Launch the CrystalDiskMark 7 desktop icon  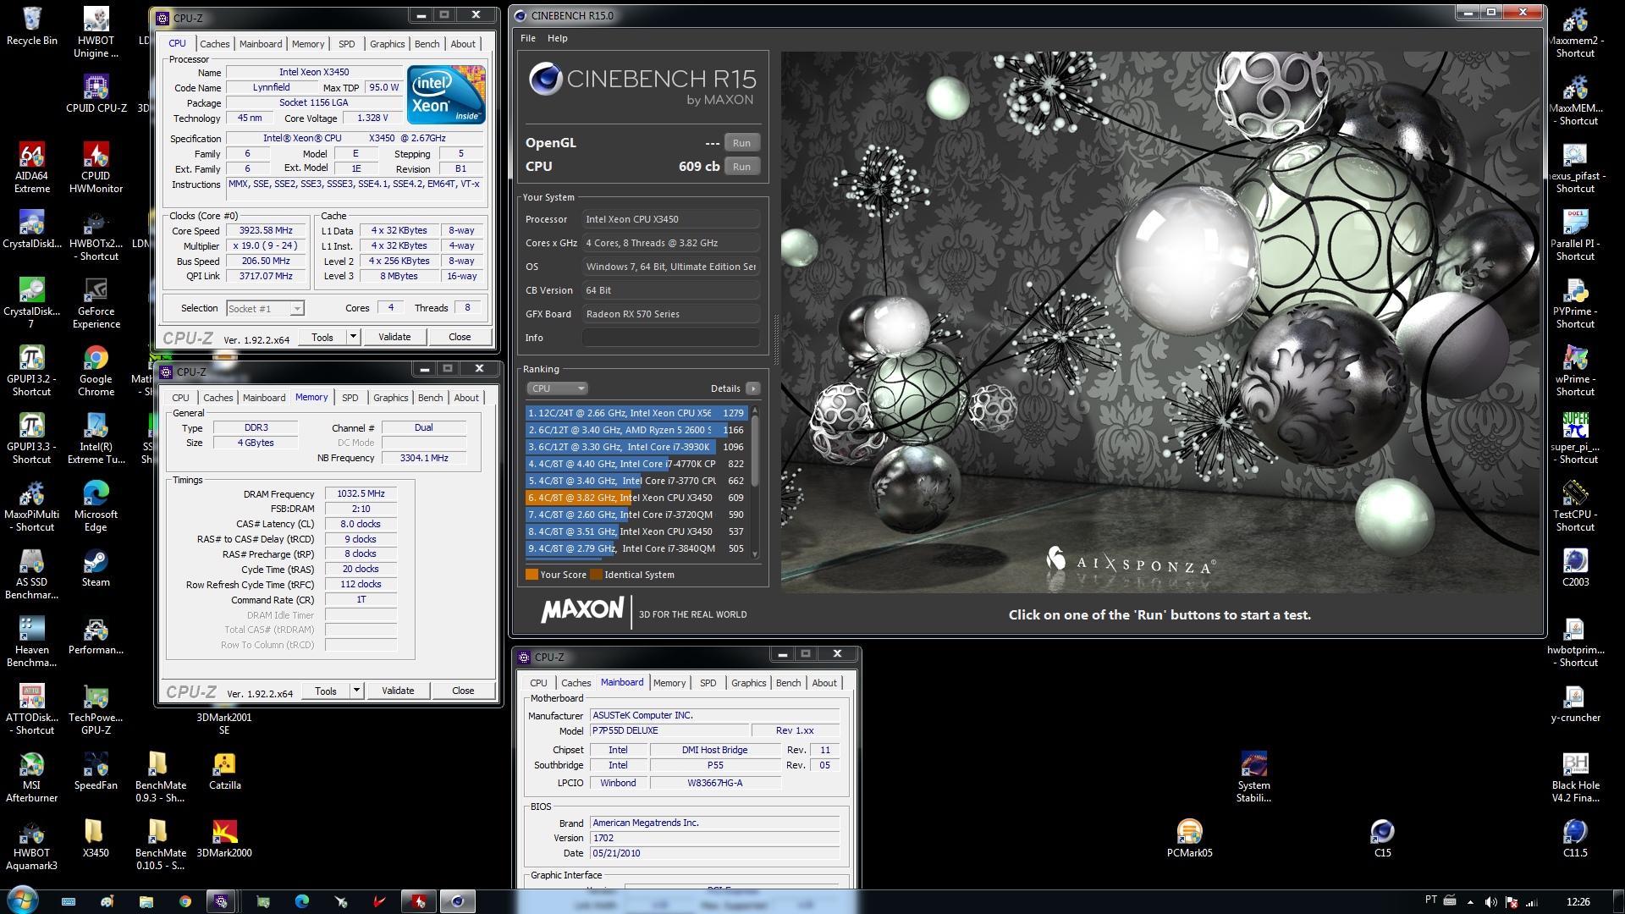tap(31, 303)
